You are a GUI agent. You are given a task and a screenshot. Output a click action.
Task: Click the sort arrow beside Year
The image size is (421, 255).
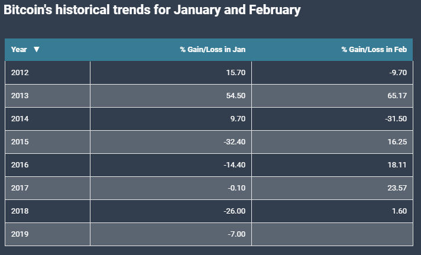37,50
